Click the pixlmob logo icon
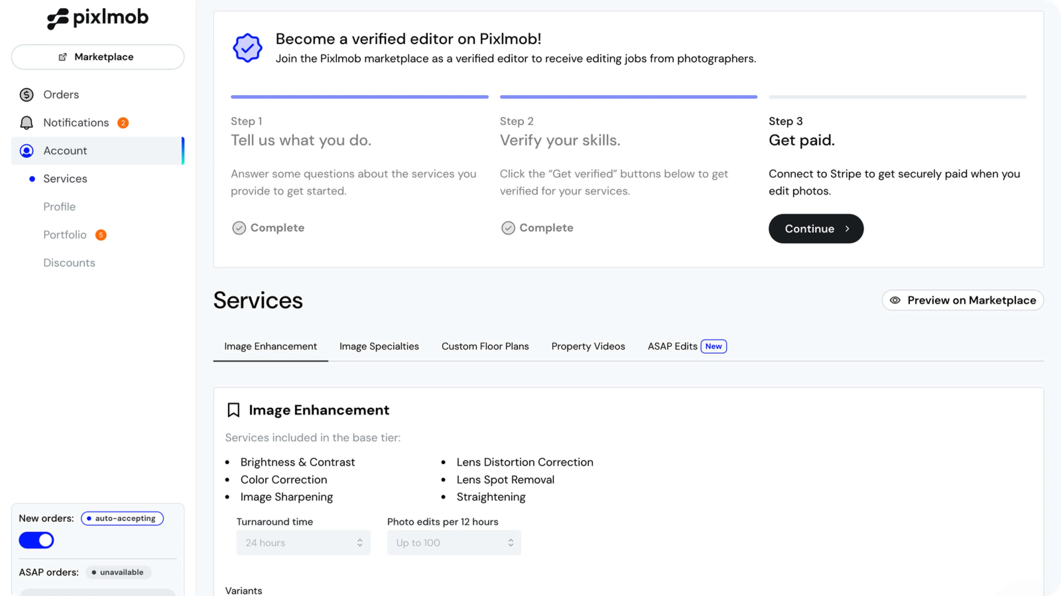 click(x=58, y=18)
